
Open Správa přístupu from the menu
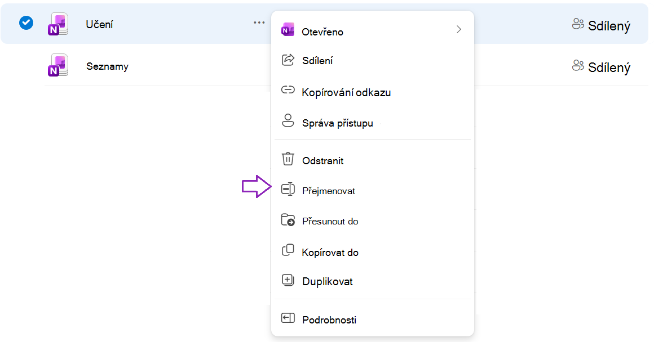[337, 123]
